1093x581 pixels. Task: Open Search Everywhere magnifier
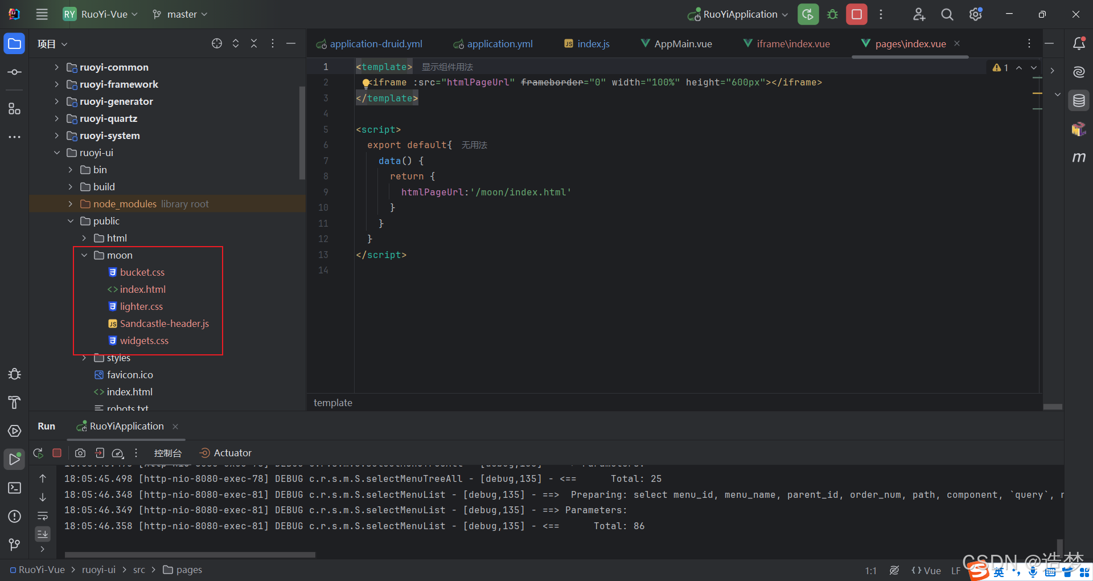pos(947,14)
